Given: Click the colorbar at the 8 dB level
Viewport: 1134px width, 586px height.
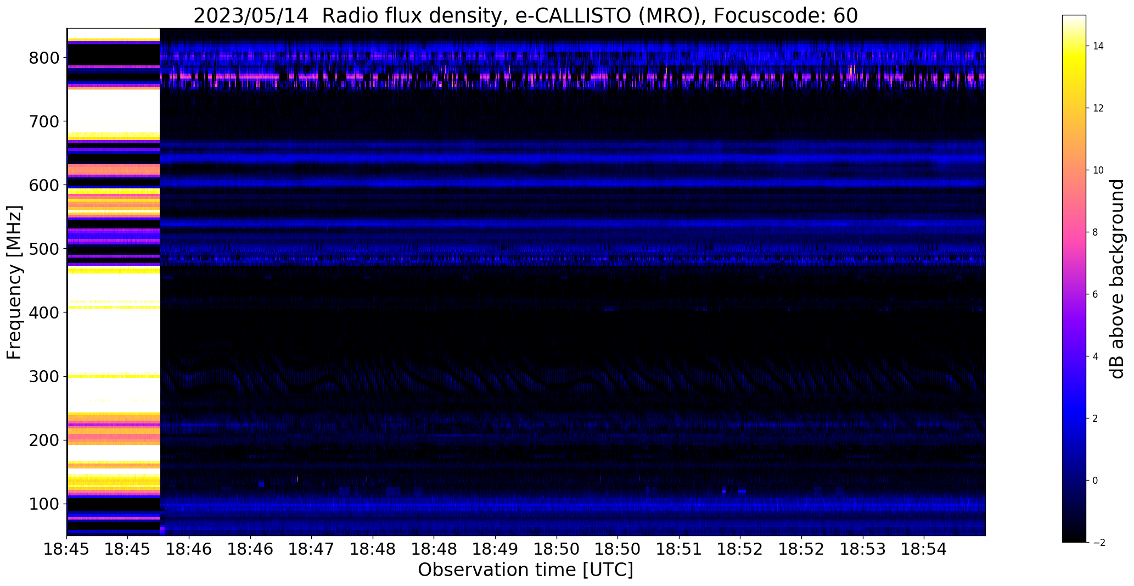Looking at the screenshot, I should [1074, 232].
